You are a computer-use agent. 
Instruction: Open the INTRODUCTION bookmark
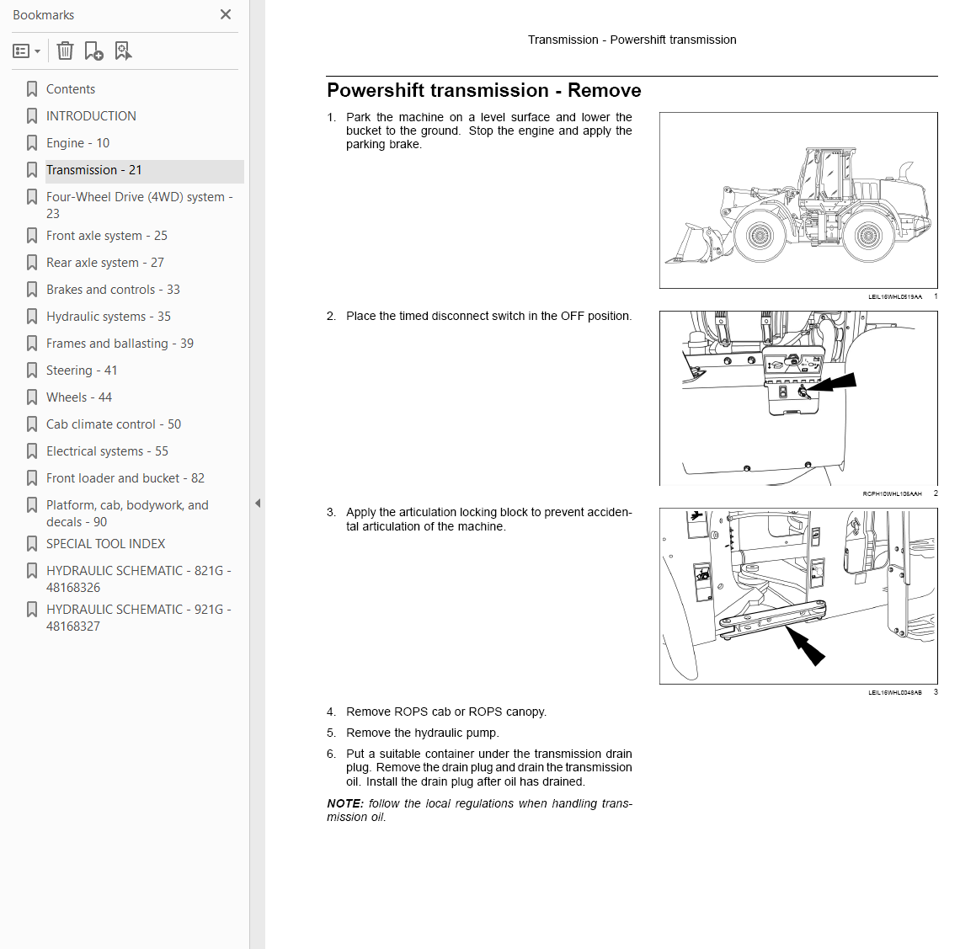tap(91, 116)
